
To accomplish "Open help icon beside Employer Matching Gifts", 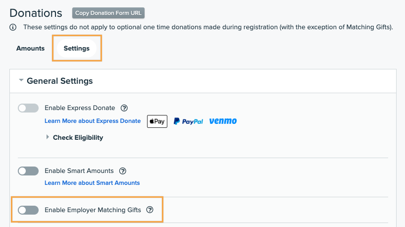I will tap(150, 210).
